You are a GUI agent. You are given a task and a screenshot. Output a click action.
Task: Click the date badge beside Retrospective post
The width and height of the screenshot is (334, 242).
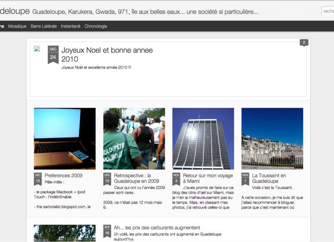coord(107,179)
